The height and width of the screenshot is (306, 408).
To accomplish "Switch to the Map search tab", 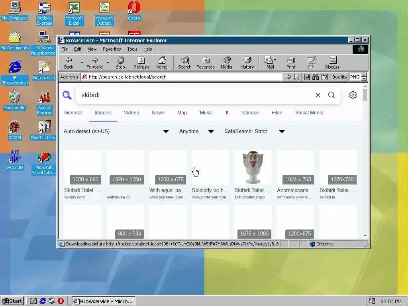I will (x=182, y=113).
